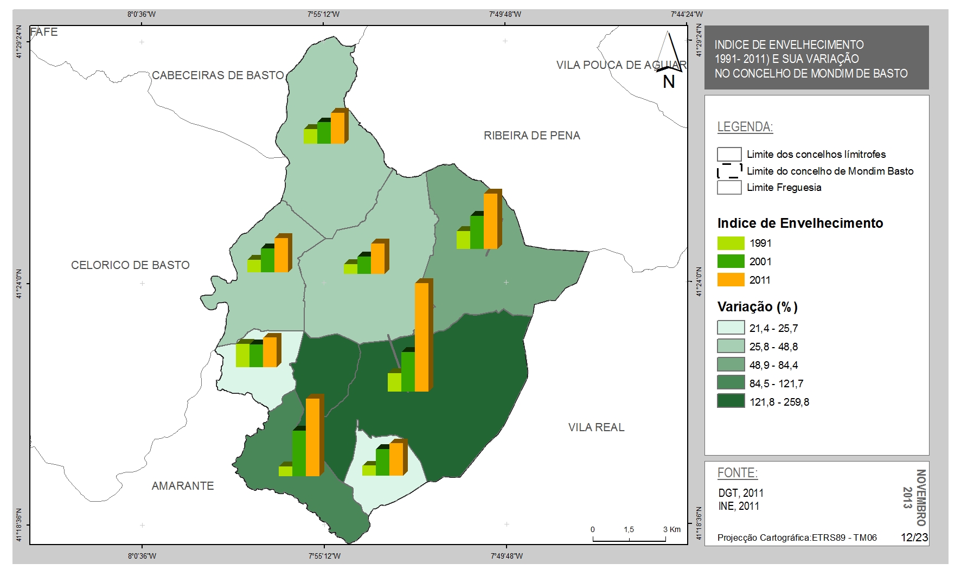Click the 2001 green legend swatch

[731, 261]
